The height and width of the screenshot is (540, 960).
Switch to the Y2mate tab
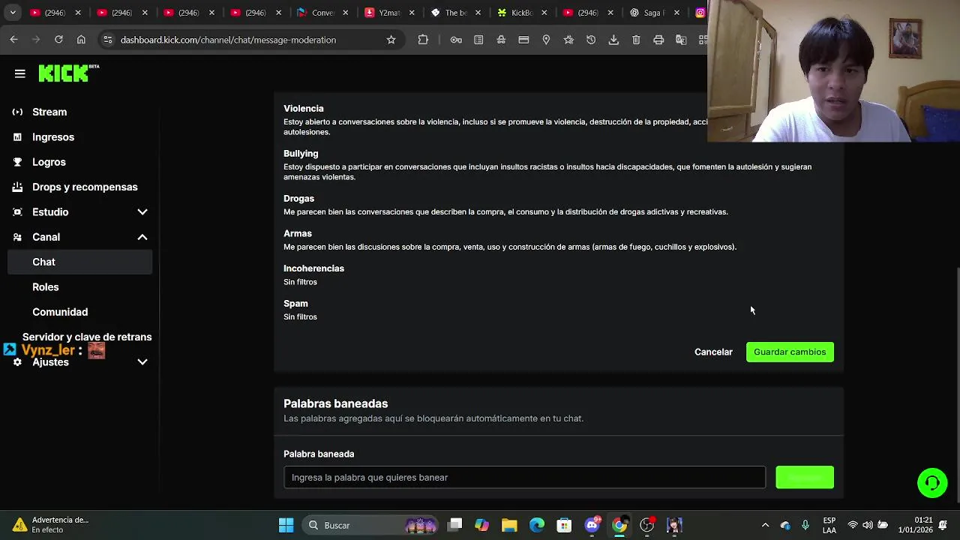coord(390,13)
